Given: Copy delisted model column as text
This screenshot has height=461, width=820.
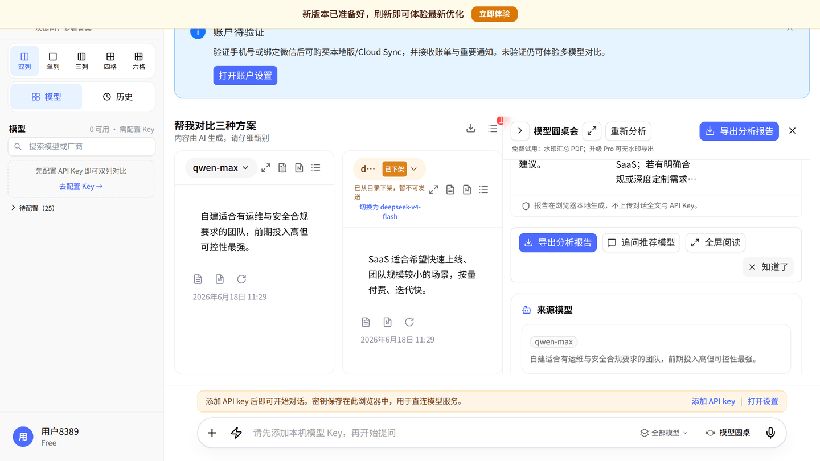Looking at the screenshot, I should click(450, 190).
